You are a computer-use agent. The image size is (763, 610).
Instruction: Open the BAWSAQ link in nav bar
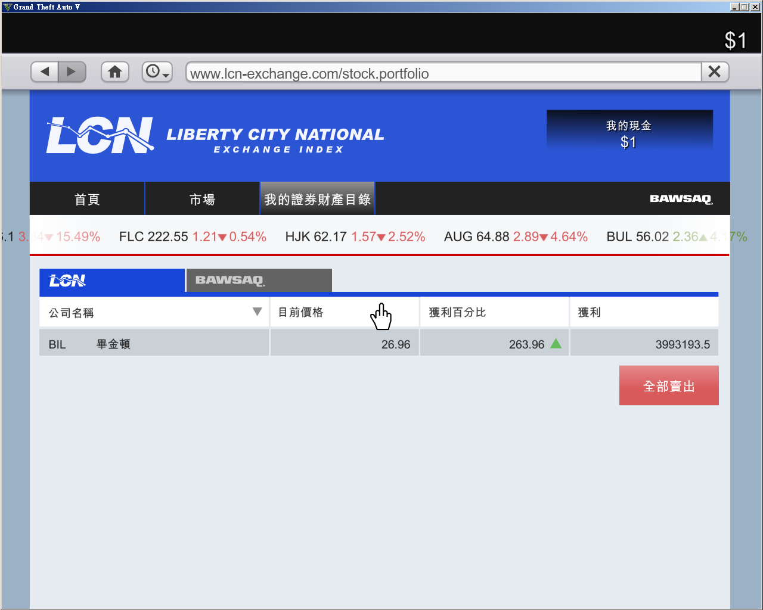coord(681,199)
